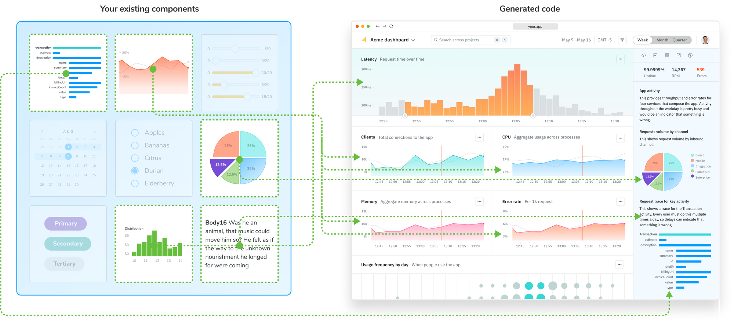This screenshot has height=323, width=734.
Task: Click the App activity heading
Action: click(x=649, y=91)
